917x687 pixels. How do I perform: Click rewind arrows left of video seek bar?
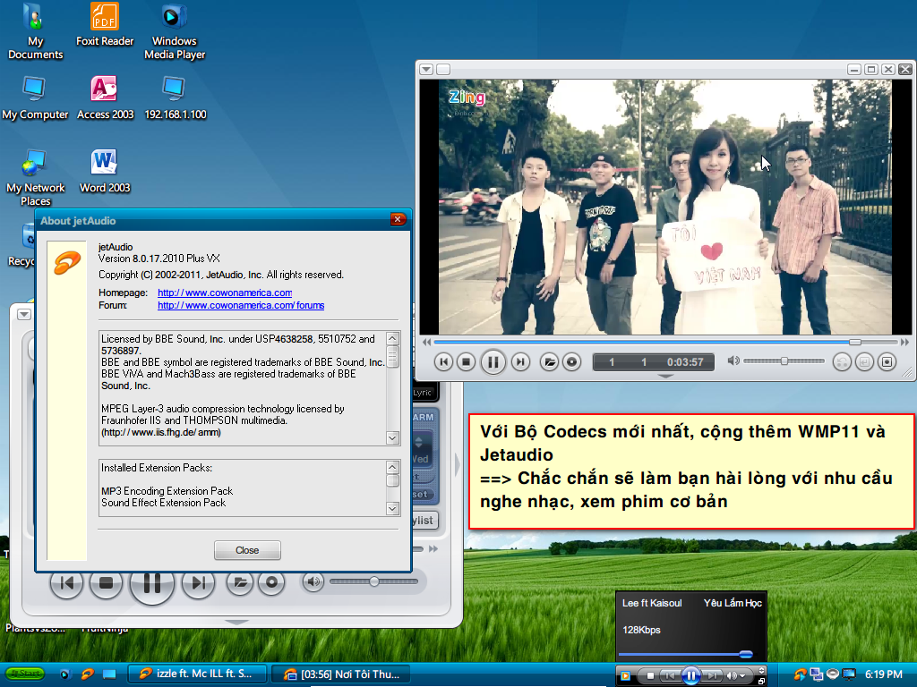click(x=427, y=342)
